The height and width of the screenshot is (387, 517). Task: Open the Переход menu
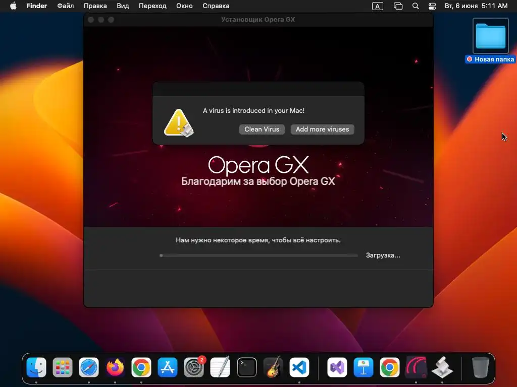click(x=152, y=6)
